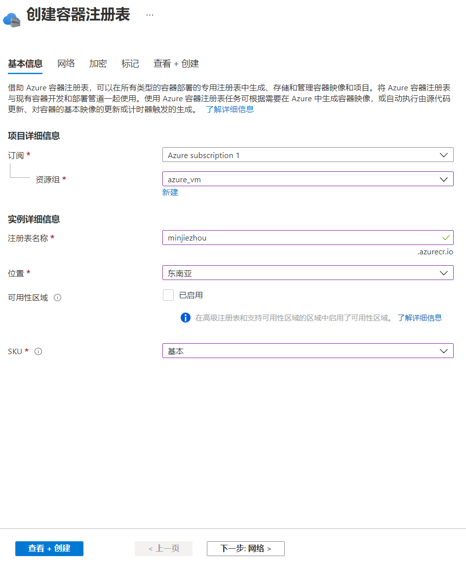This screenshot has height=564, width=466.
Task: Open the 查看 + 创建 tab
Action: pos(176,64)
